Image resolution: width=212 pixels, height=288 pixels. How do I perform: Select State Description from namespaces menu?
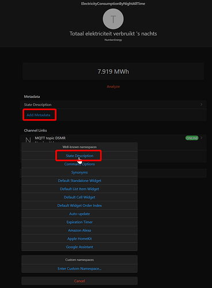point(79,156)
